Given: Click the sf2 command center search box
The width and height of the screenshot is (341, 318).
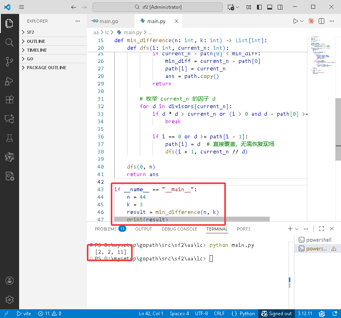Looking at the screenshot, I should [x=158, y=7].
